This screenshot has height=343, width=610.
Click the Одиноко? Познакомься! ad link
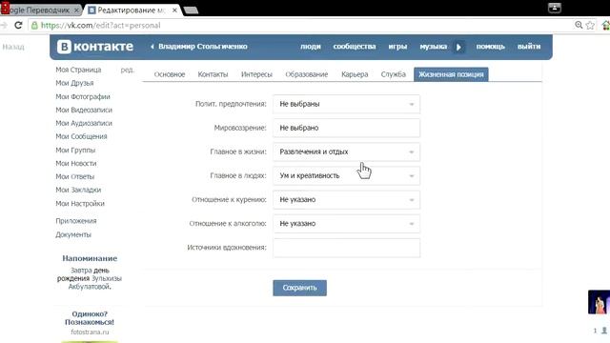pos(90,317)
